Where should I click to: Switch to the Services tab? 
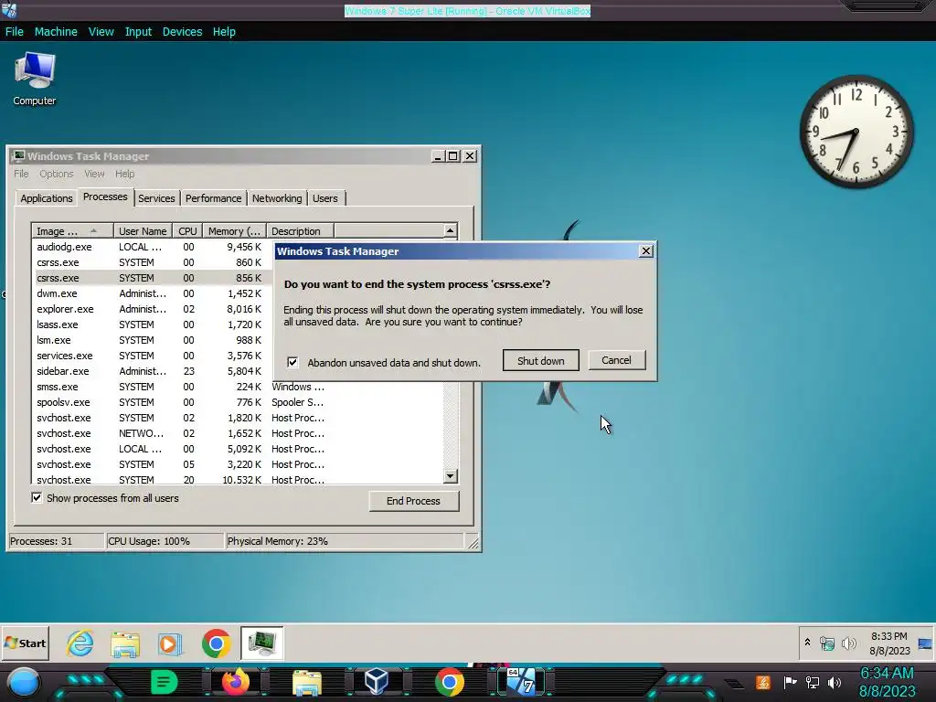click(156, 198)
